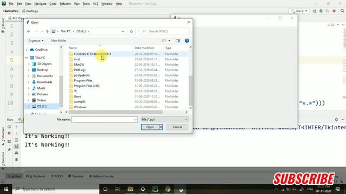Select the PerfLogs folder
The width and height of the screenshot is (346, 194).
pos(79,70)
